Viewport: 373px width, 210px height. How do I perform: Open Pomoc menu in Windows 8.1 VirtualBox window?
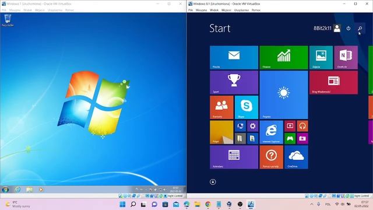click(x=256, y=10)
